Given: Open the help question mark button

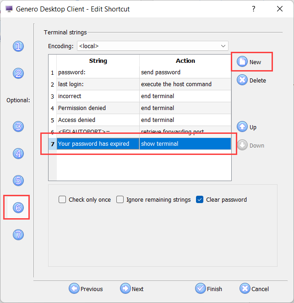Looking at the screenshot, I should pyautogui.click(x=254, y=9).
